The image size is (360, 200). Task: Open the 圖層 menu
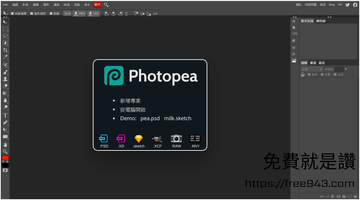coord(36,5)
